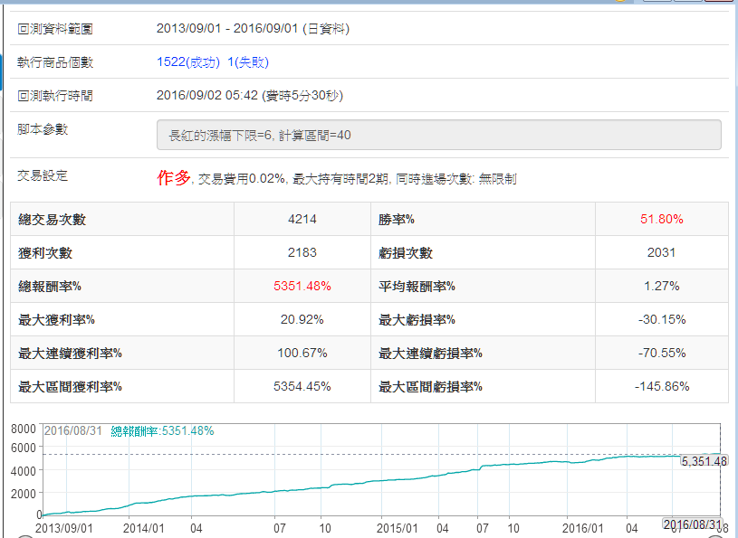
Task: Click the 平均報酬率% value 1.27%
Action: coord(661,287)
